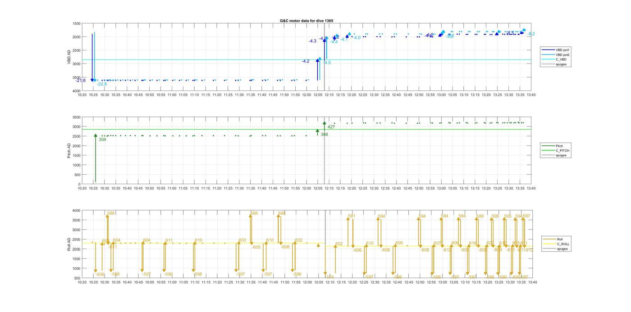Click the '1500' tick on VBD AD axis

tap(77, 23)
